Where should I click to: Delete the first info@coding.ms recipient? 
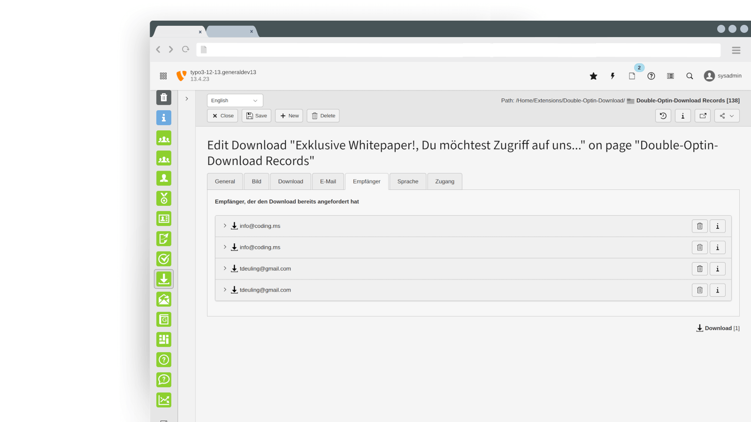tap(699, 226)
